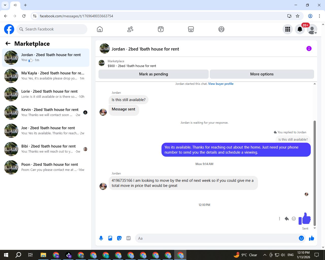Open browser site information icon
Screen dimensions: 325x260
pos(35,16)
